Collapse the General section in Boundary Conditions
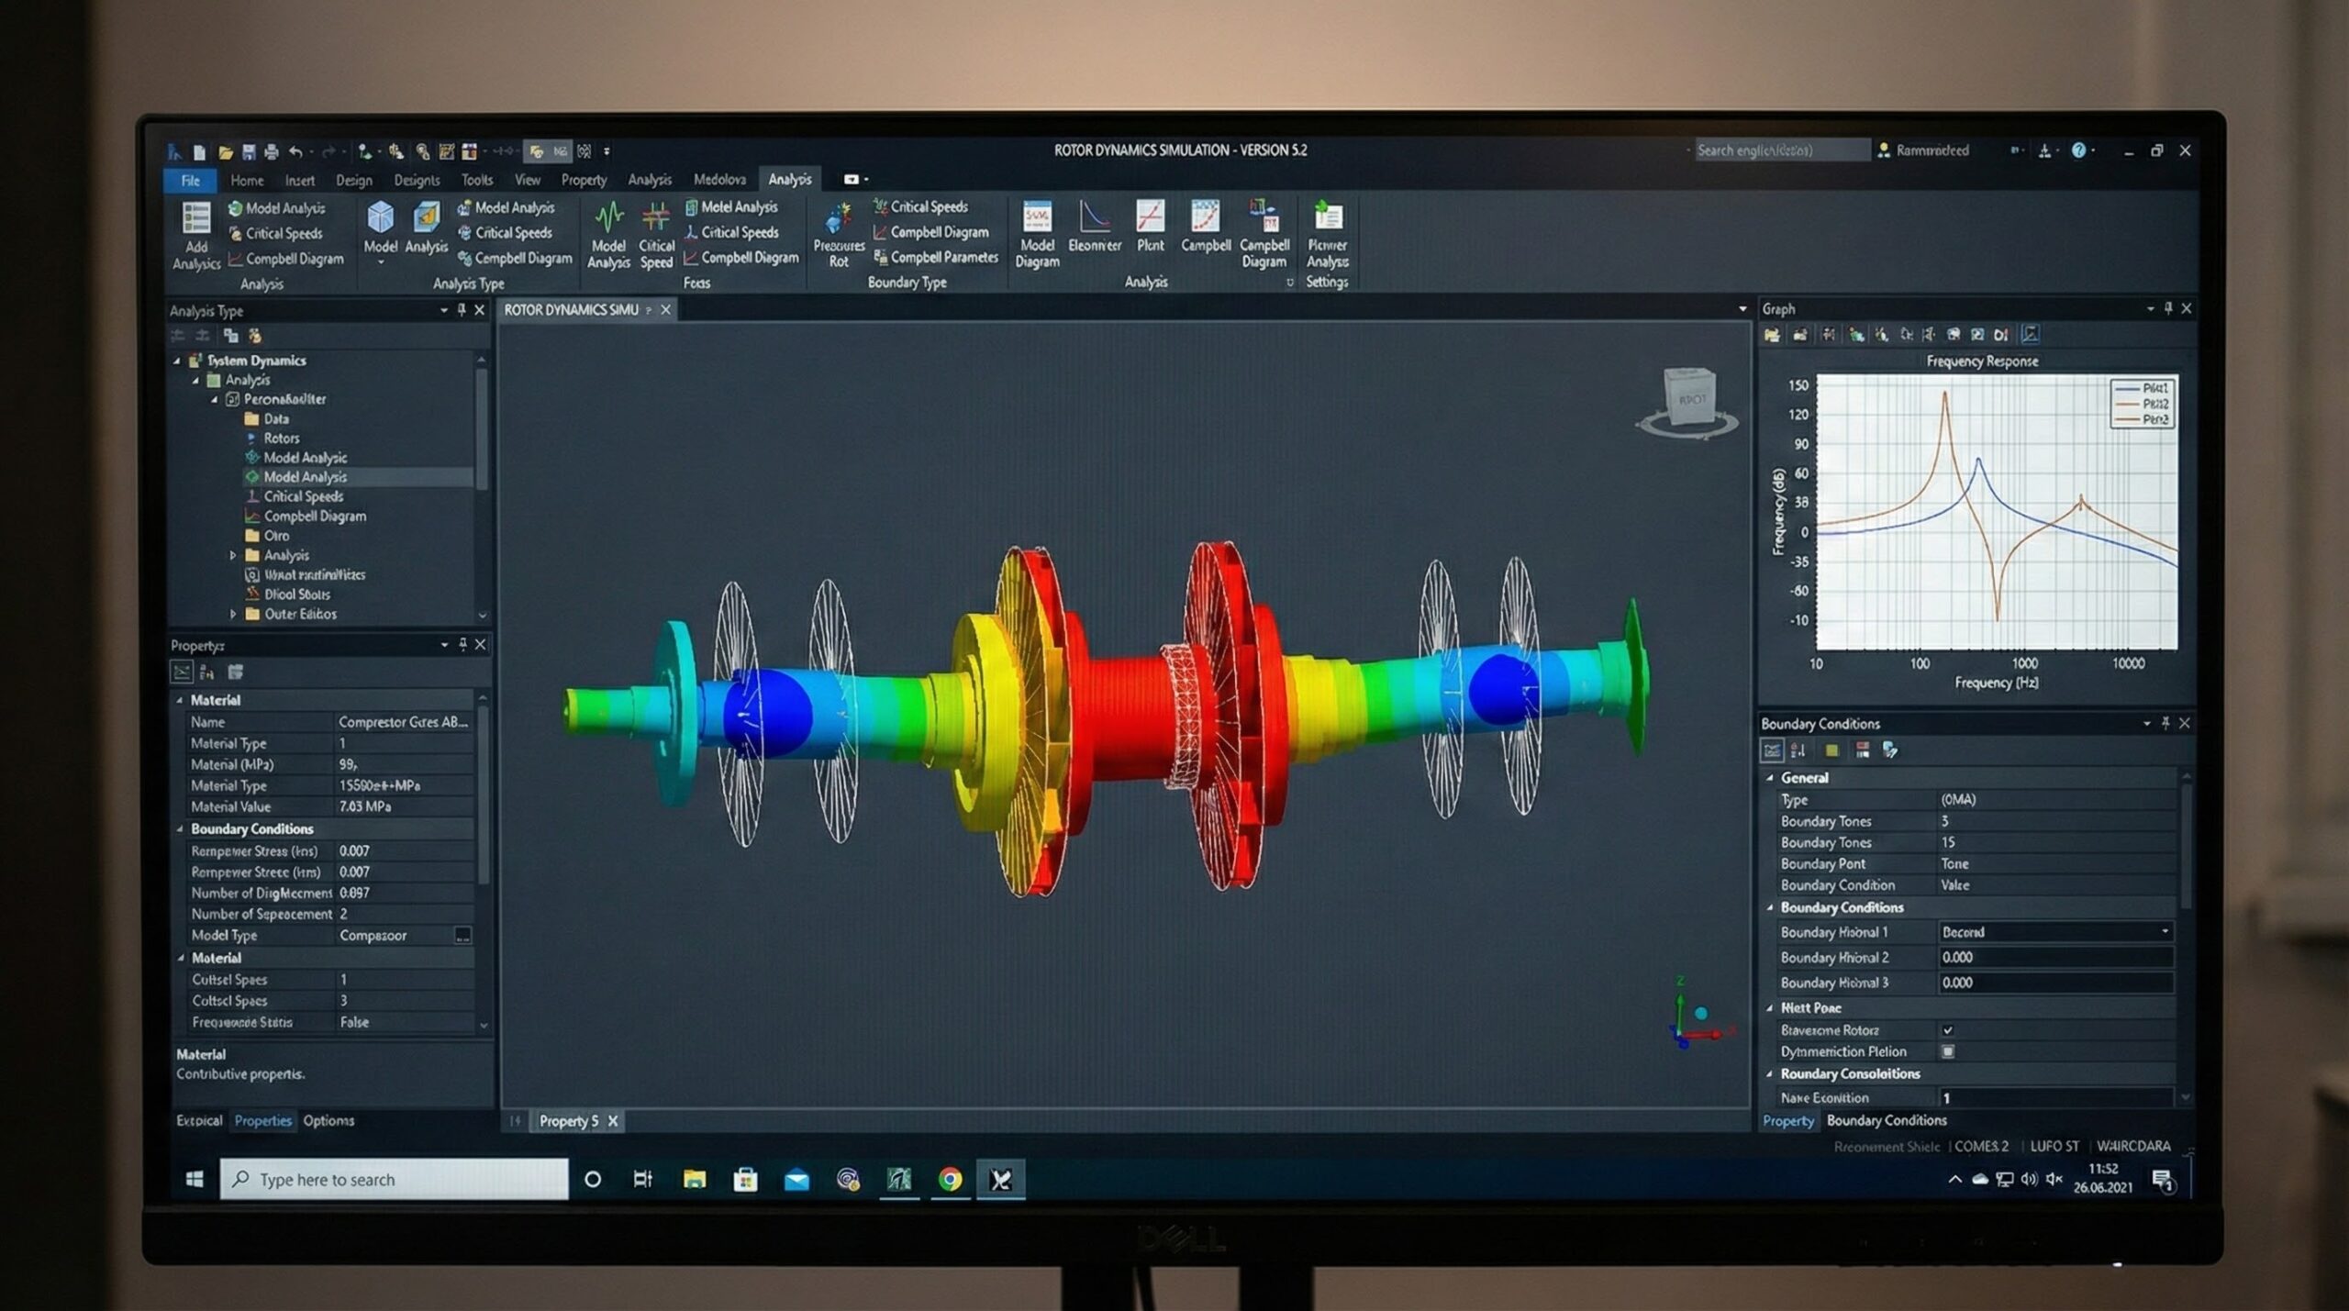The width and height of the screenshot is (2349, 1311). (1770, 777)
